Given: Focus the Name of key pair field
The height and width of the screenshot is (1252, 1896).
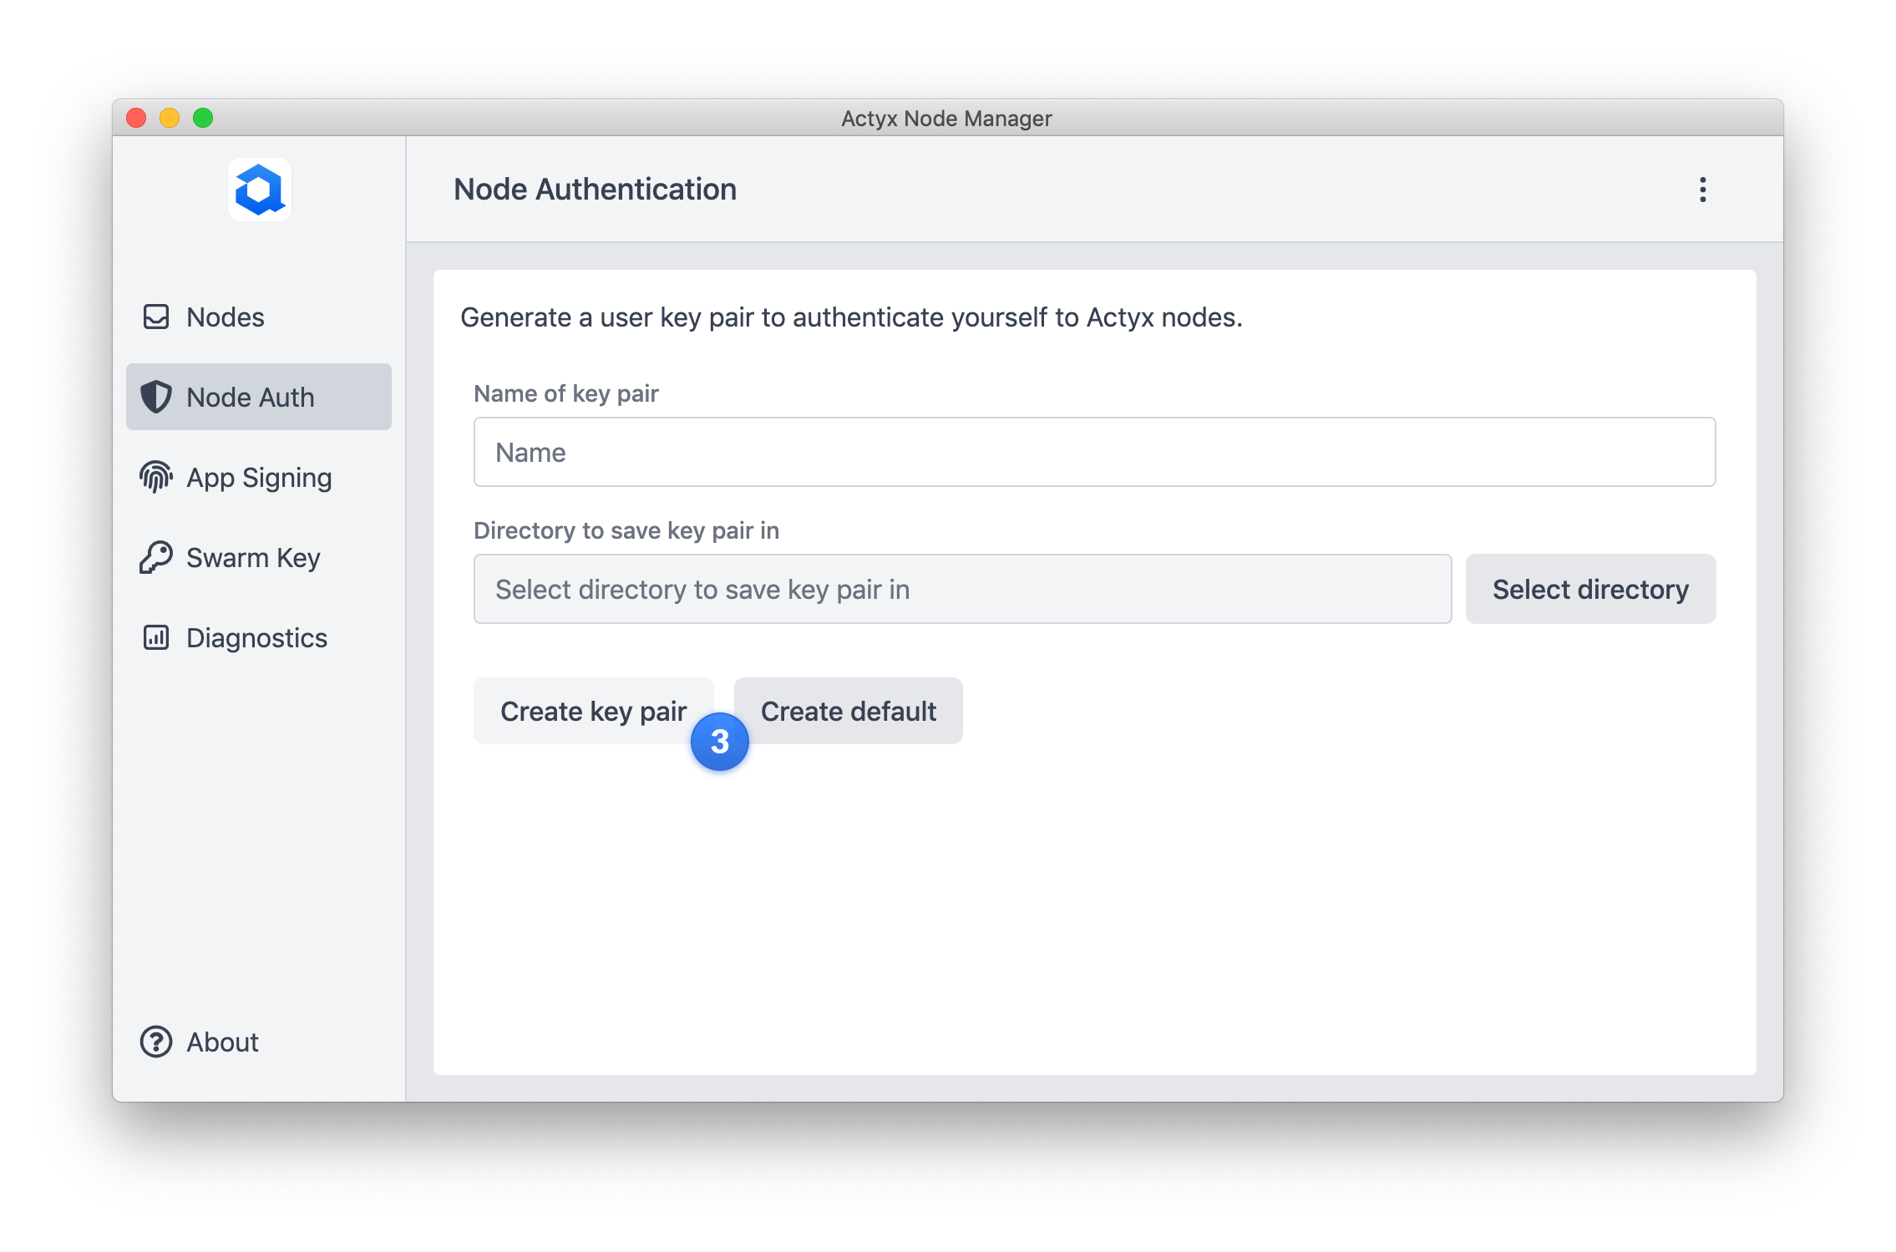Looking at the screenshot, I should pyautogui.click(x=1094, y=452).
